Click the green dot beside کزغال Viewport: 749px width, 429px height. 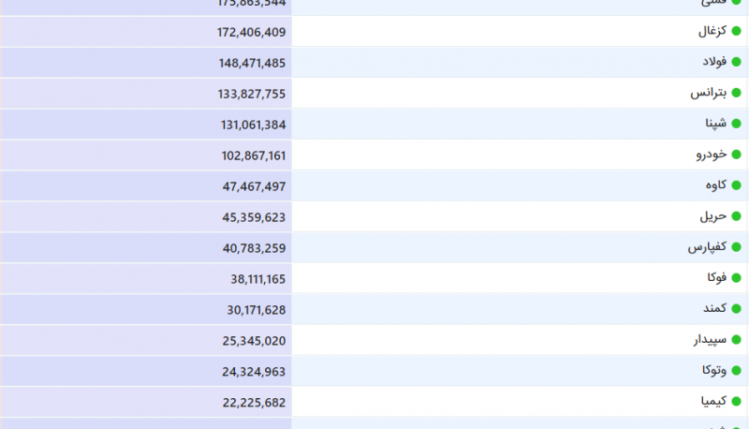[x=736, y=31]
